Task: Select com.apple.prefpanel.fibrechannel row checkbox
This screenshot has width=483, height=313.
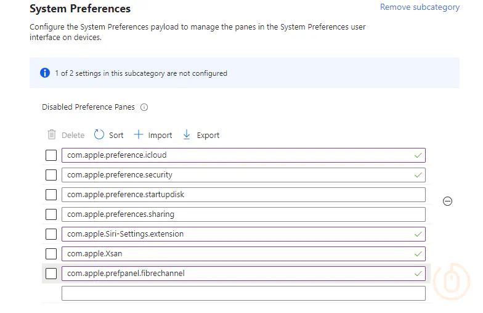Action: (51, 274)
